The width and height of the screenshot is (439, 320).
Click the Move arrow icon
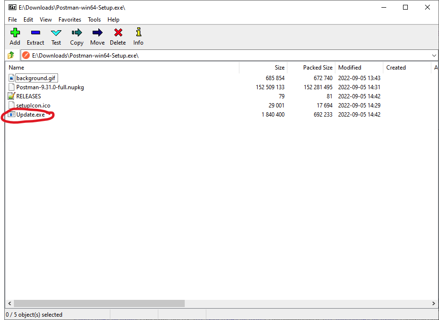97,33
